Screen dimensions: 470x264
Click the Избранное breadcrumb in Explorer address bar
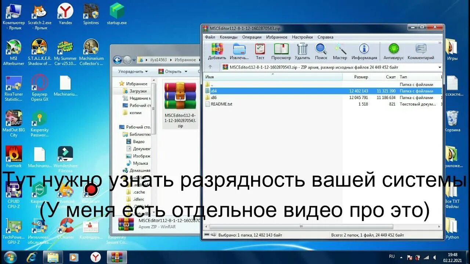pyautogui.click(x=185, y=60)
